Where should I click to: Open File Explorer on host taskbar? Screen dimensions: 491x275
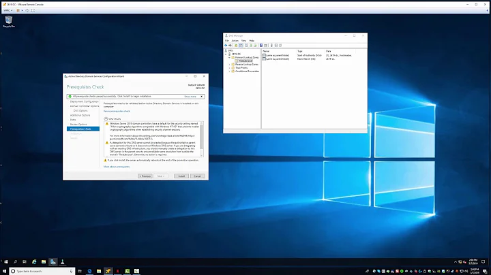(x=99, y=271)
